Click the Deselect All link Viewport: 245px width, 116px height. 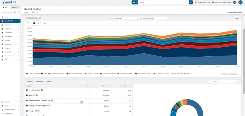click(x=234, y=74)
